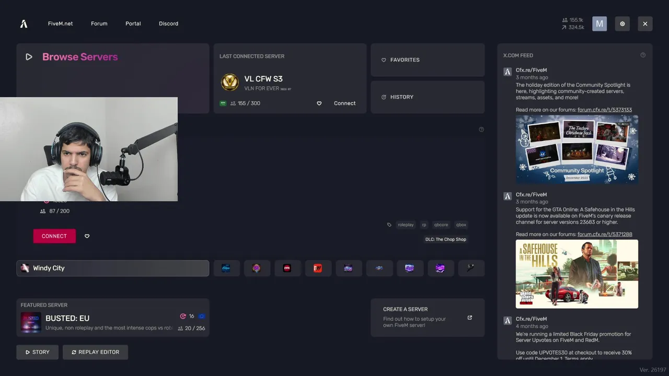Select the blue script logo server tile
This screenshot has height=376, width=669.
pos(226,268)
